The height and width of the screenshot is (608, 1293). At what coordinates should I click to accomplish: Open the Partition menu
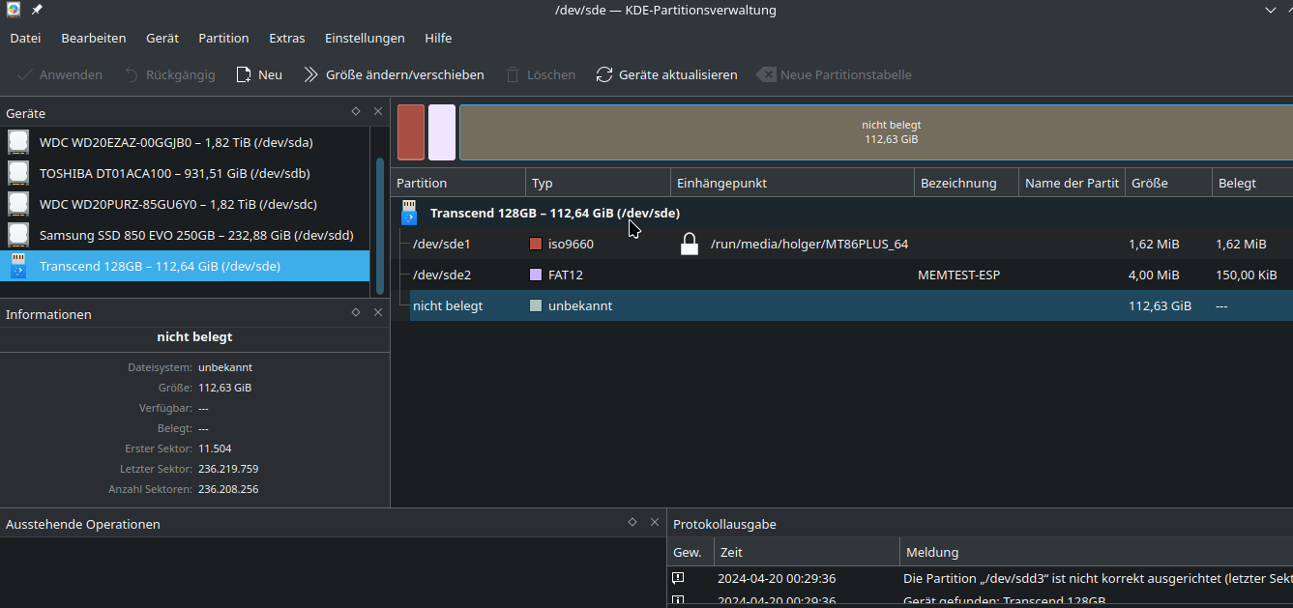[223, 38]
